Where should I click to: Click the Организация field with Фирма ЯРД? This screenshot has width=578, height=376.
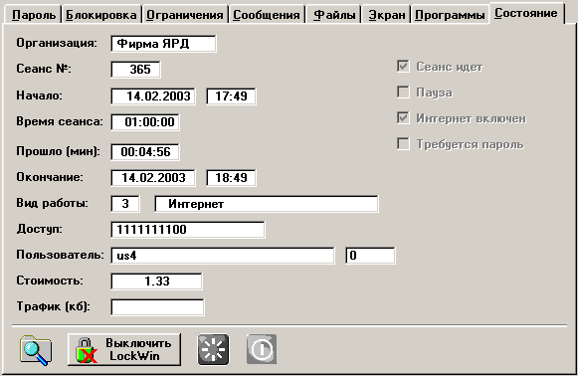pyautogui.click(x=163, y=44)
